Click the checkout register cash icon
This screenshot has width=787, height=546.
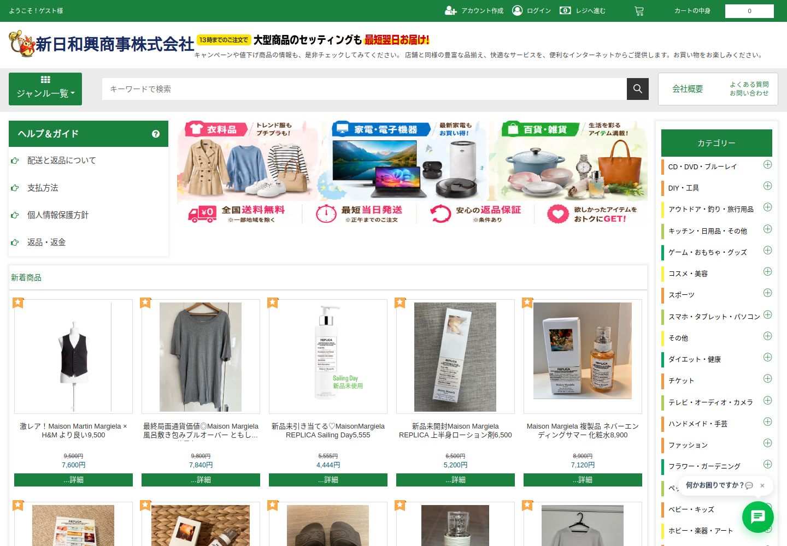pyautogui.click(x=565, y=10)
